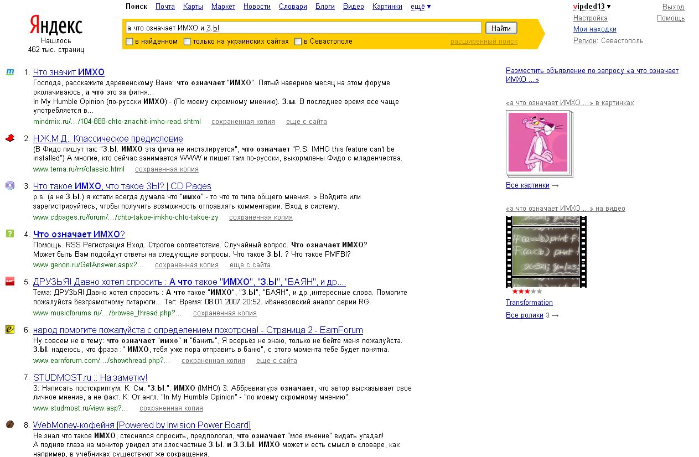Viewport: 699px width, 457px height.
Task: Click the yellow EarnForum favicon beside result 6
Action: click(10, 329)
